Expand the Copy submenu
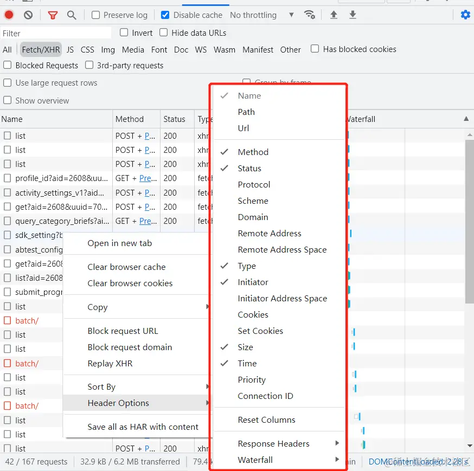Image resolution: width=474 pixels, height=471 pixels. [136, 307]
